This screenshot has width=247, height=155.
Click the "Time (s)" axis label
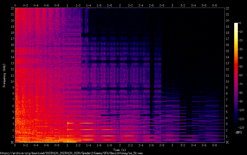120,149
